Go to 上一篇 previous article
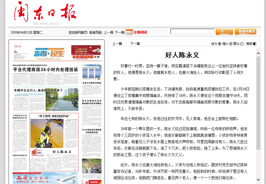The image size is (266, 184). point(117,44)
